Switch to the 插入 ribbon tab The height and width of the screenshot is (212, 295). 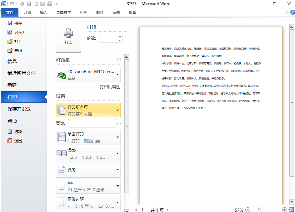44,13
